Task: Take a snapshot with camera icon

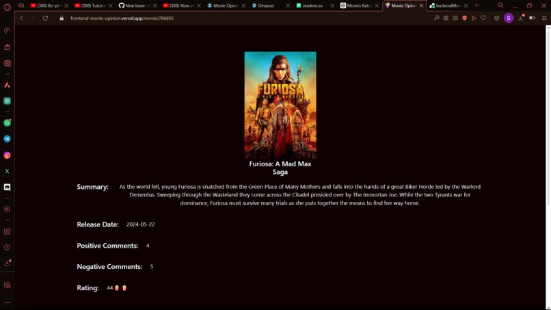Action: click(x=455, y=18)
